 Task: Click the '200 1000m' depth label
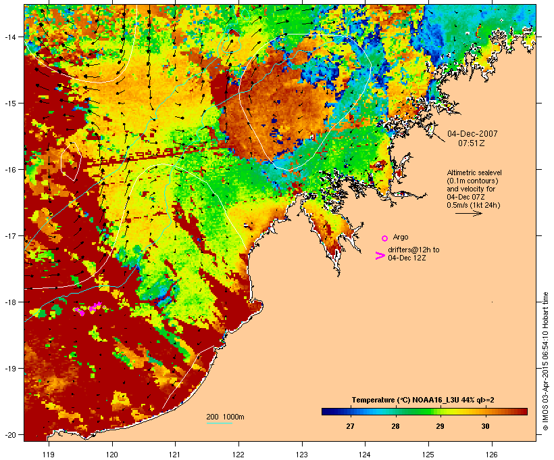225,417
